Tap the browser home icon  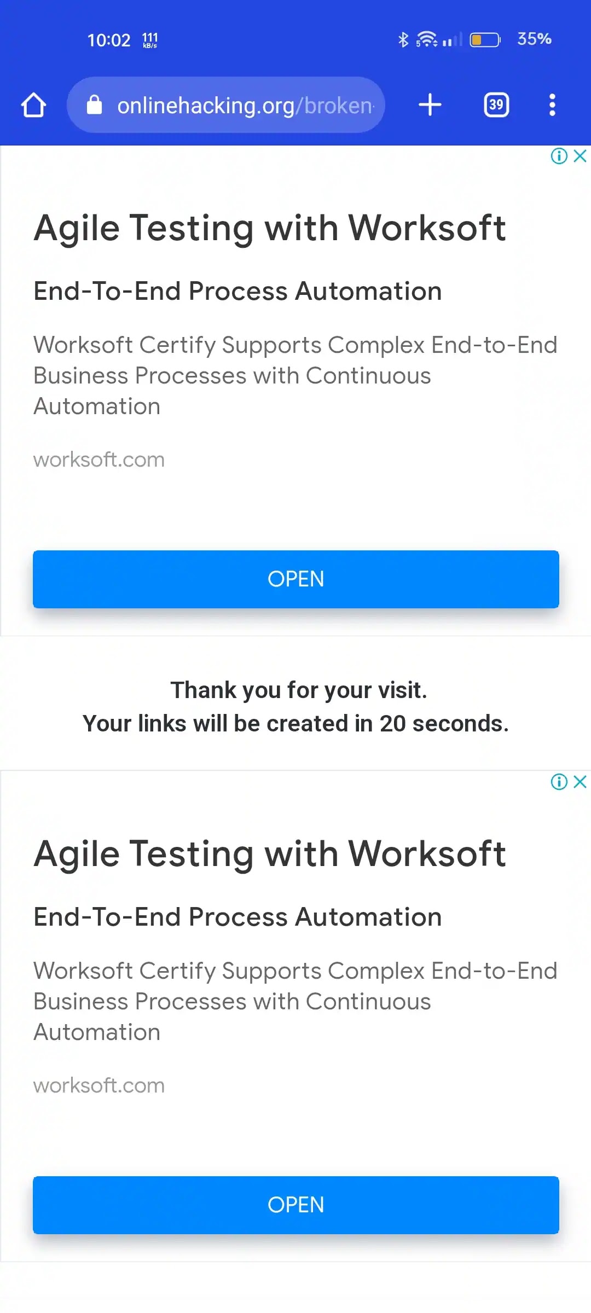(x=33, y=105)
